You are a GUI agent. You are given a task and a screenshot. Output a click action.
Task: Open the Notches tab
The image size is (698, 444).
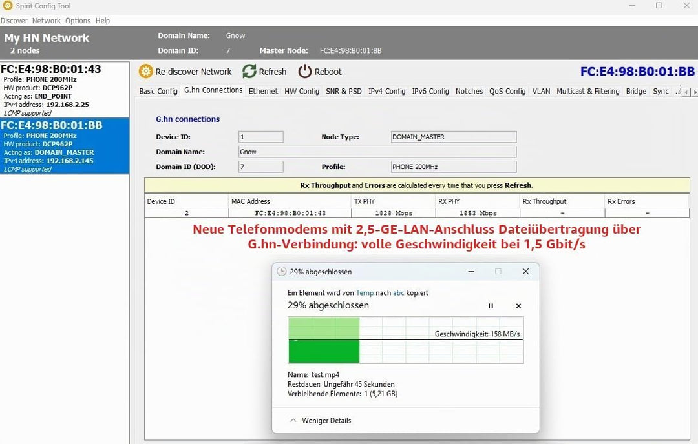[x=469, y=91]
